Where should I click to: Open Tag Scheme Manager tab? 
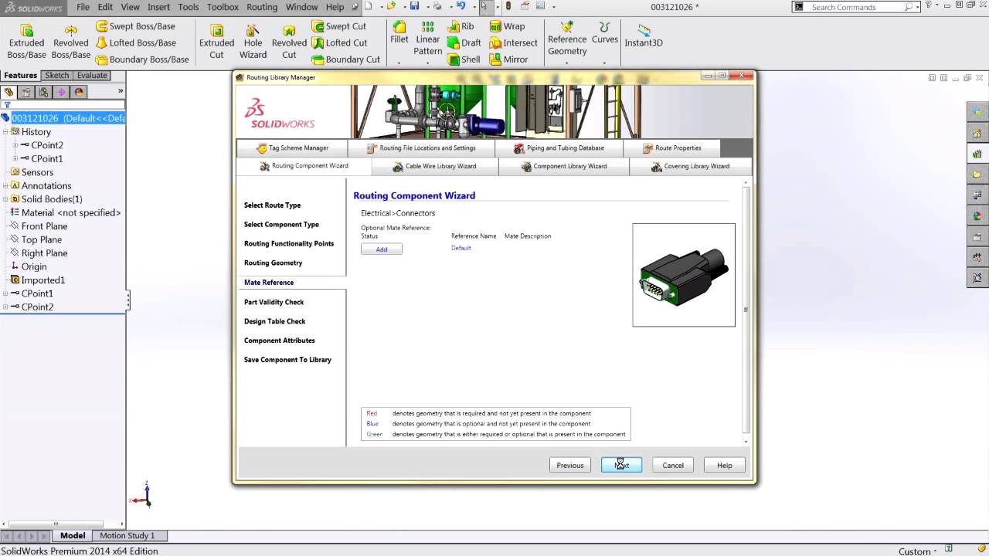pyautogui.click(x=292, y=147)
